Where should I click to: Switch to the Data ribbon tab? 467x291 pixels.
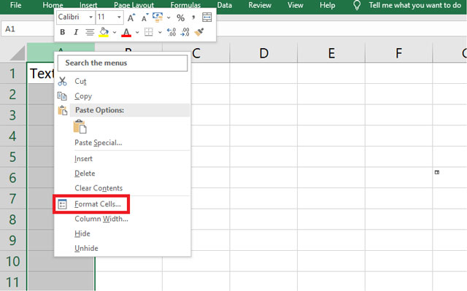[x=224, y=5]
